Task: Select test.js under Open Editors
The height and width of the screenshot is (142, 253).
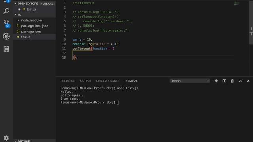Action: [34, 9]
